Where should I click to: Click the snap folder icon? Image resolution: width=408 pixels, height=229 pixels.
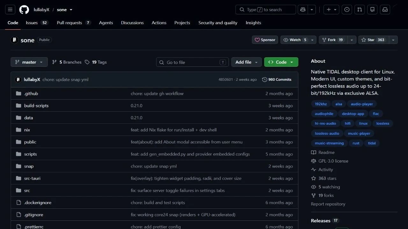pos(18,166)
